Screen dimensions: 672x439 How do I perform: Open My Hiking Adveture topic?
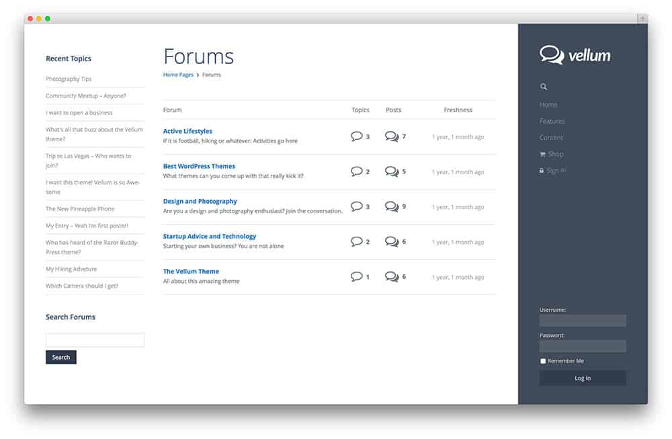pos(71,269)
